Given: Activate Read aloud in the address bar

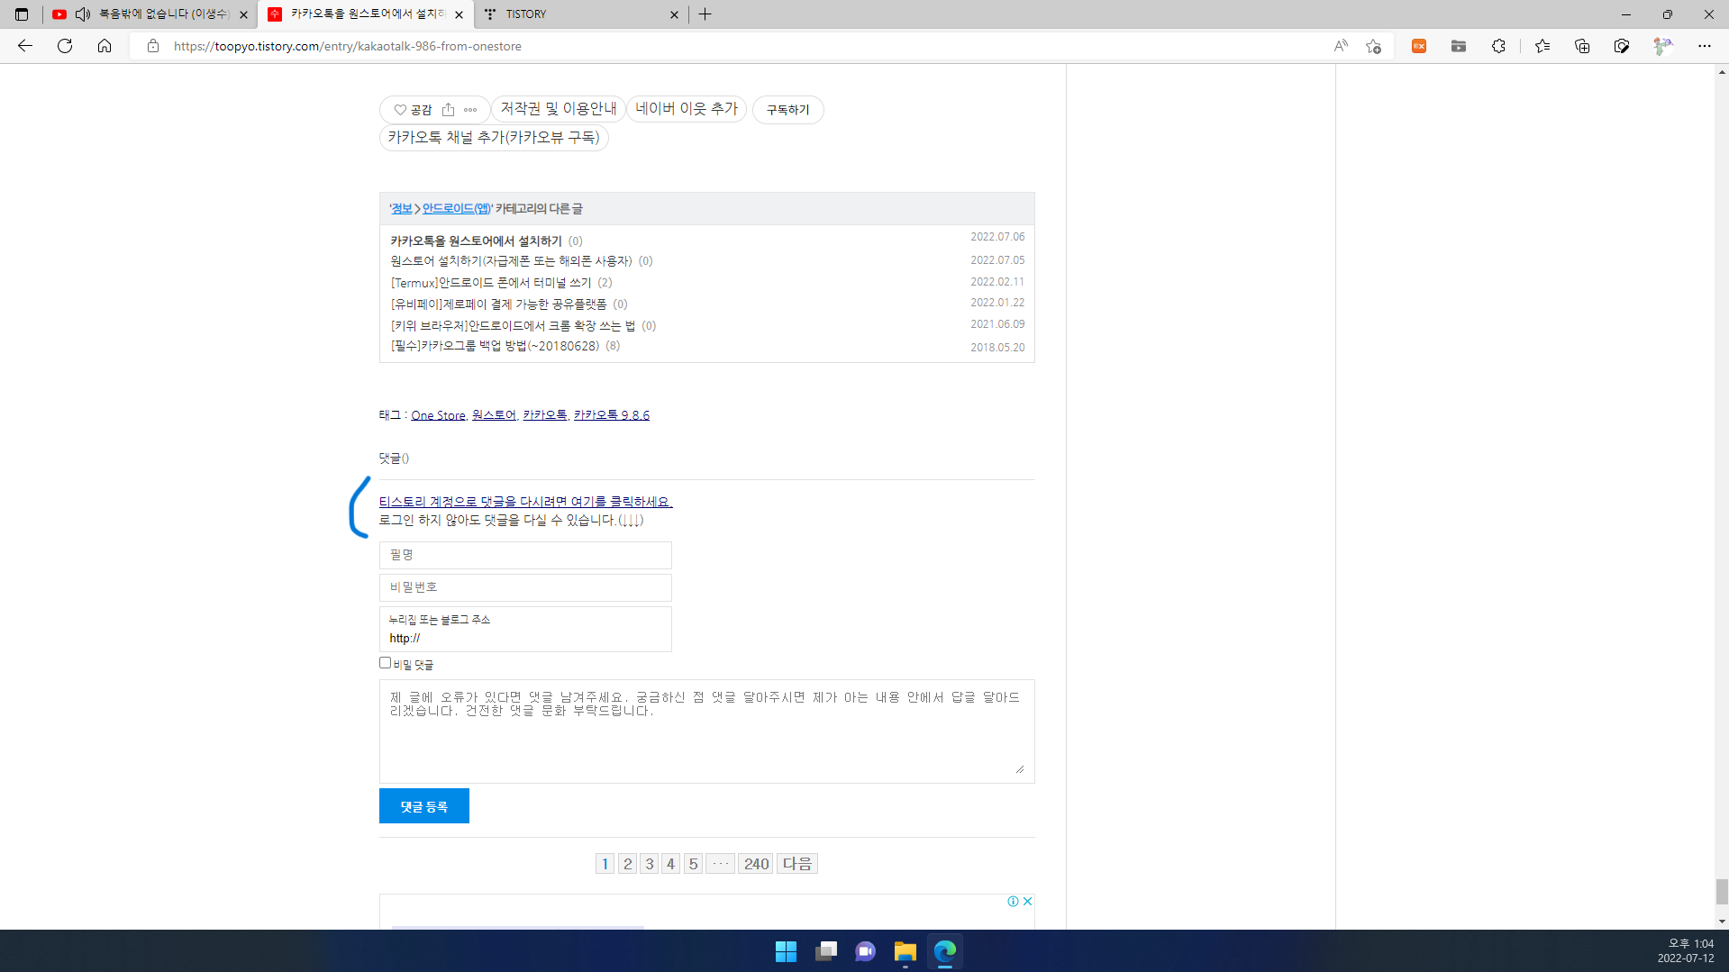Looking at the screenshot, I should 1340,46.
